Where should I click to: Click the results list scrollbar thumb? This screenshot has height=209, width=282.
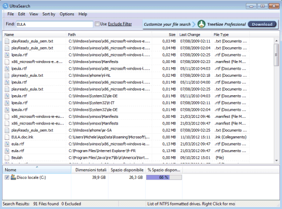tap(276, 55)
